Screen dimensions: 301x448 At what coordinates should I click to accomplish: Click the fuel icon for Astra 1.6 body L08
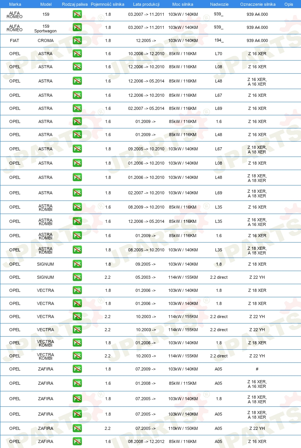[x=77, y=67]
